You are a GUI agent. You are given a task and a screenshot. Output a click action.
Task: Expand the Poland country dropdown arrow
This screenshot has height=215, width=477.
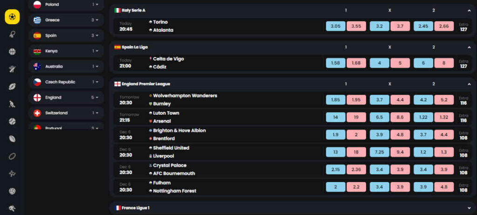[x=97, y=5]
